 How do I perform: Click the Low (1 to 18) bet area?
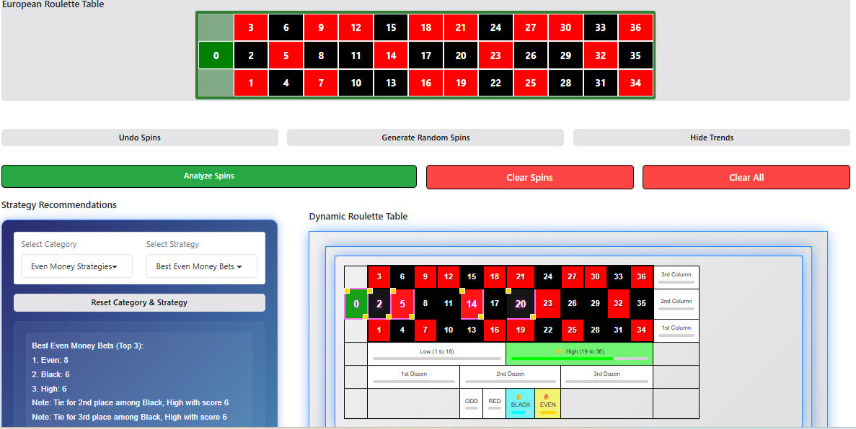[436, 353]
